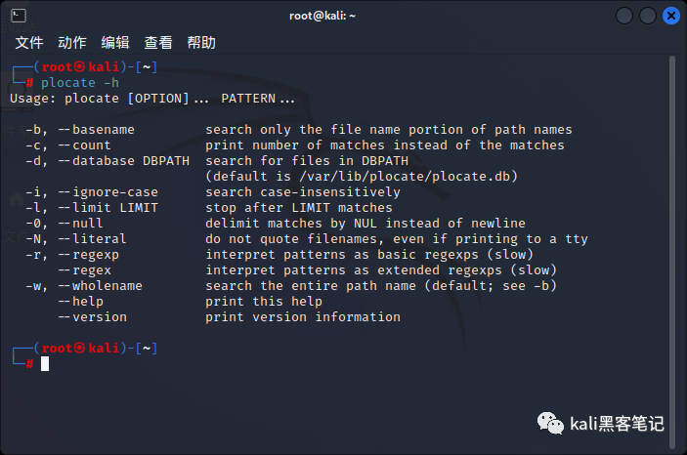Screen dimensions: 687x455
Task: Minimize the terminal window
Action: 623,16
